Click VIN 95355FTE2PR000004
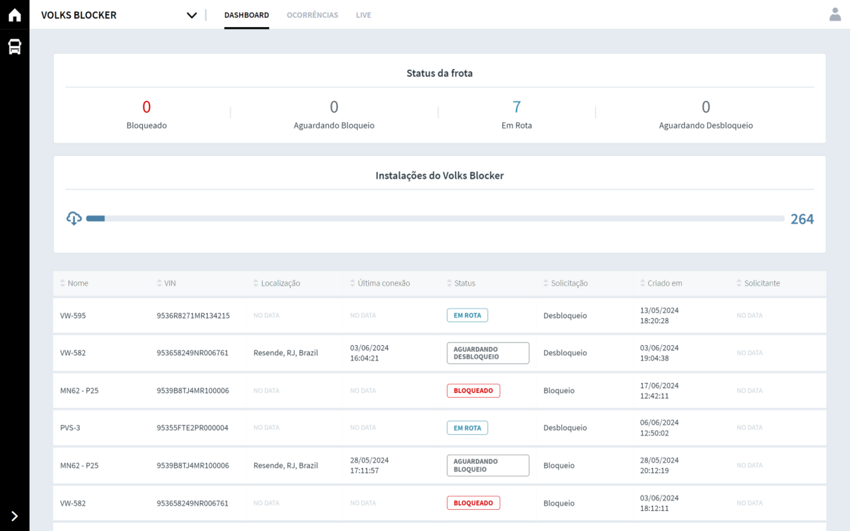The image size is (850, 531). pyautogui.click(x=193, y=428)
